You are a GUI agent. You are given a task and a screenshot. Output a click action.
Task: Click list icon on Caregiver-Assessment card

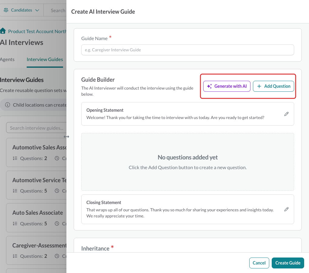(15, 256)
